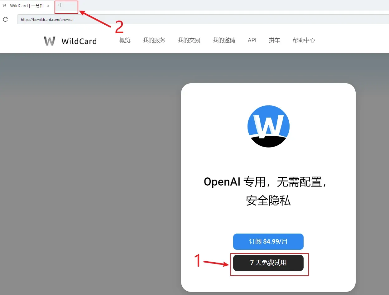The height and width of the screenshot is (295, 389).
Task: Open 我的交易 in navigation
Action: point(189,40)
